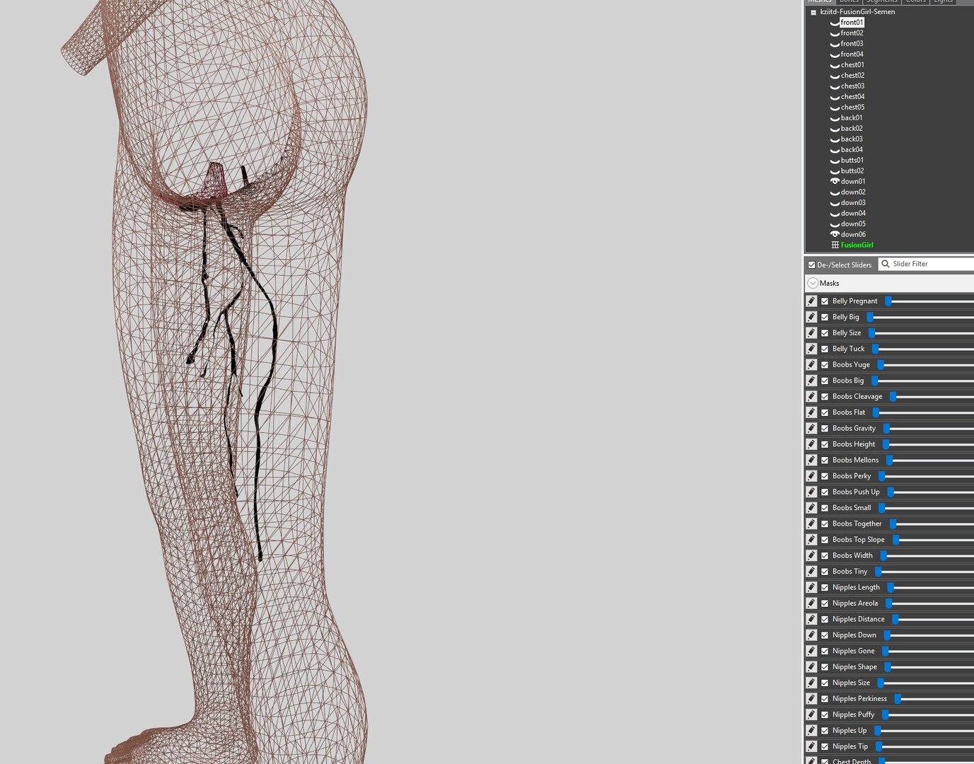Click the Boobs Cleavage slider handle
This screenshot has height=764, width=974.
coord(893,397)
